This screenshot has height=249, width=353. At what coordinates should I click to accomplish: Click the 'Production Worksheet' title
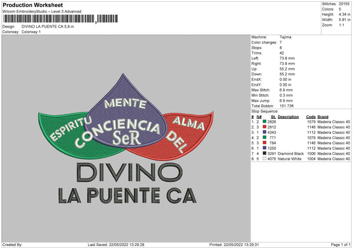tap(32, 5)
